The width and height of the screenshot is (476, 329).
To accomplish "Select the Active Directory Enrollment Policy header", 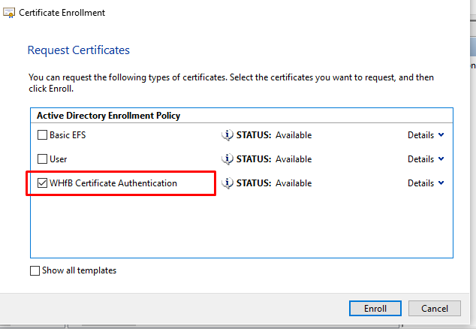I will [x=109, y=116].
